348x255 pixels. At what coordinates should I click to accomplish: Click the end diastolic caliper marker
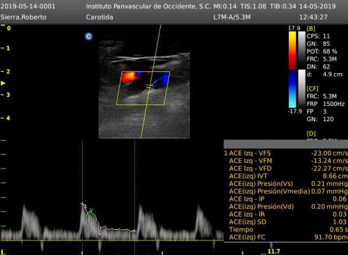tap(134, 231)
